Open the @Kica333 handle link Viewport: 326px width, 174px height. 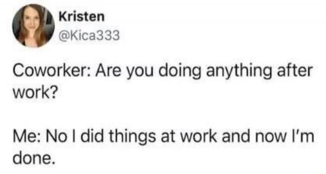point(89,35)
